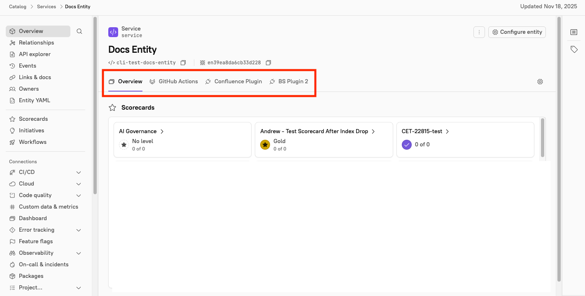Click the Updated Nov 18, 2025 text
This screenshot has width=585, height=296.
point(550,7)
